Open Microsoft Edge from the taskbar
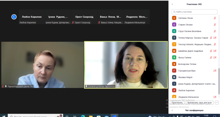The width and height of the screenshot is (220, 117). [x=83, y=116]
